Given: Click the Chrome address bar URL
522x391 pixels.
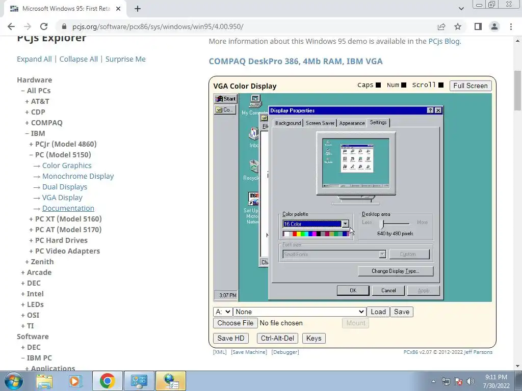Looking at the screenshot, I should [158, 26].
